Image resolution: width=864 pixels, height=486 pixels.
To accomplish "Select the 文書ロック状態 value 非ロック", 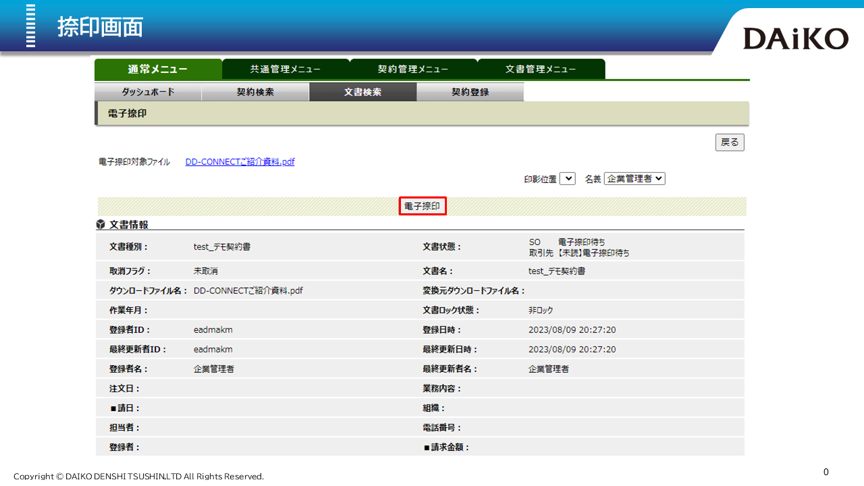I will [x=541, y=310].
